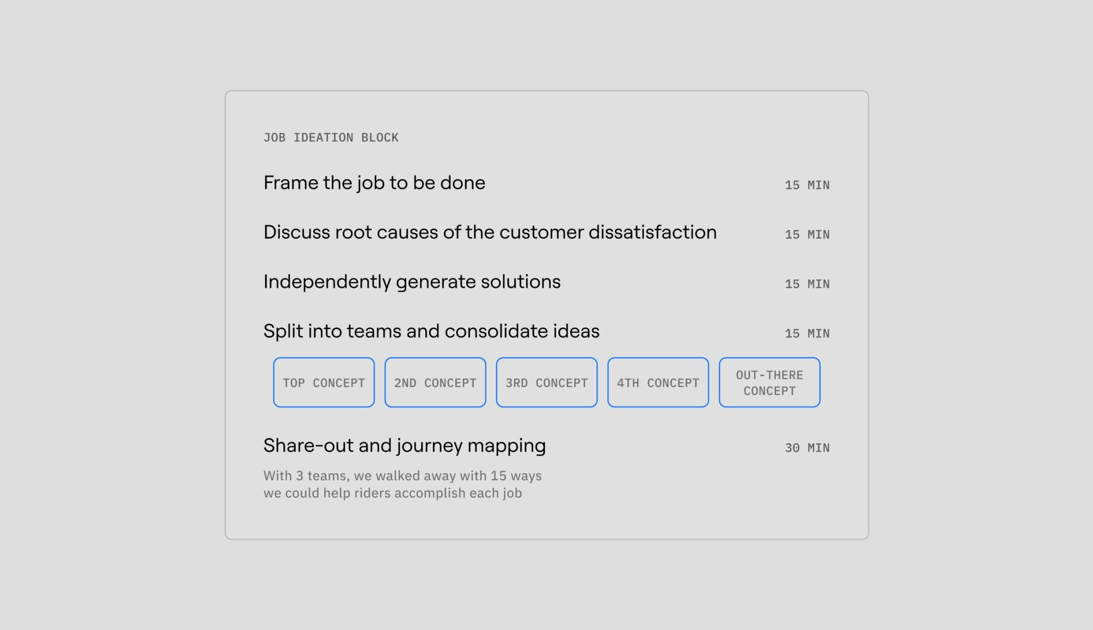
Task: Select the 2ND CONCEPT box
Action: 435,382
